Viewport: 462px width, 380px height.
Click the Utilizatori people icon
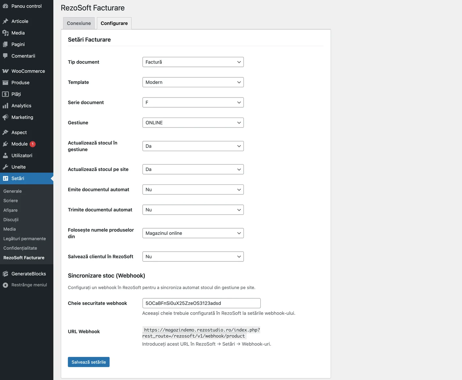click(x=6, y=155)
